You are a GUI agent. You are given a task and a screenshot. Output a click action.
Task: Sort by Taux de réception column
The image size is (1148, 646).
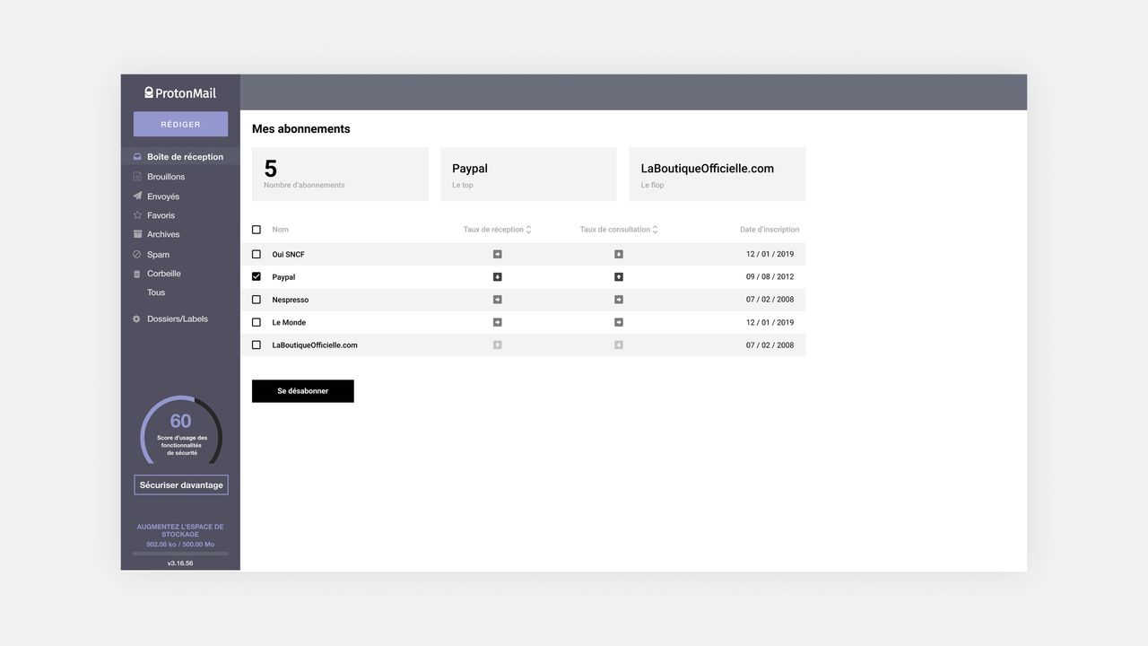pos(497,230)
